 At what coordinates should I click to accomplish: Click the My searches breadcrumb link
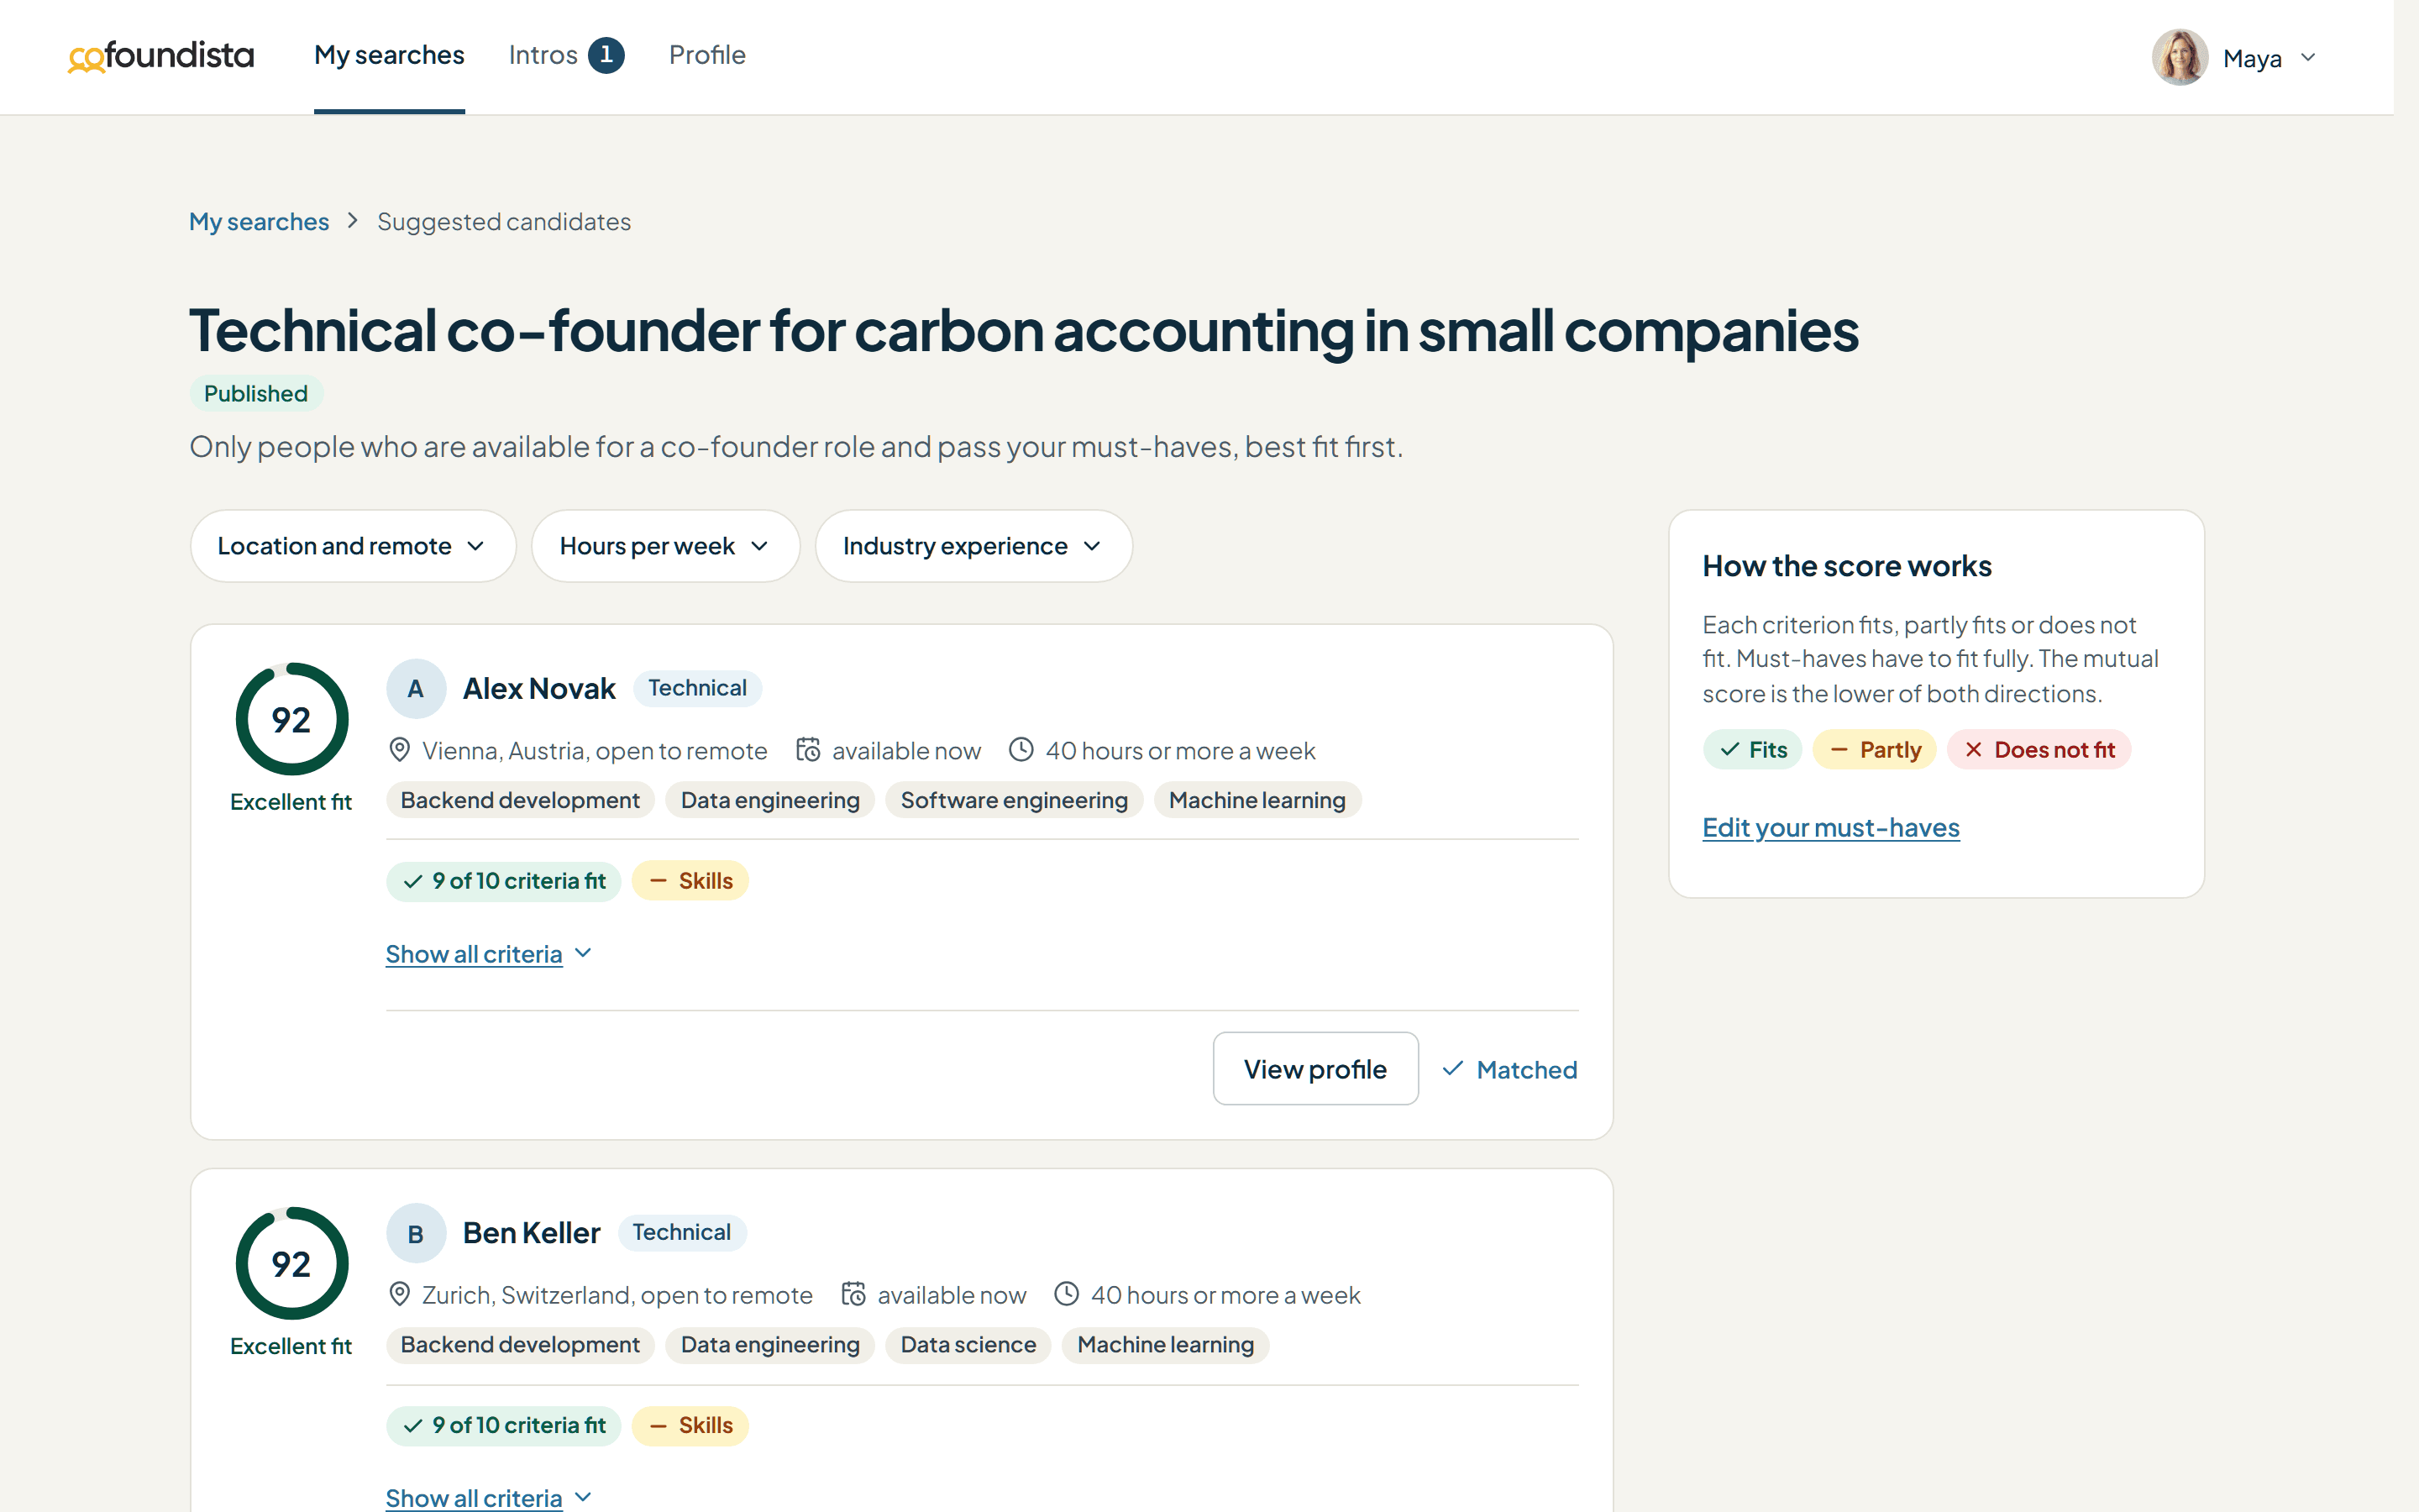(x=259, y=221)
